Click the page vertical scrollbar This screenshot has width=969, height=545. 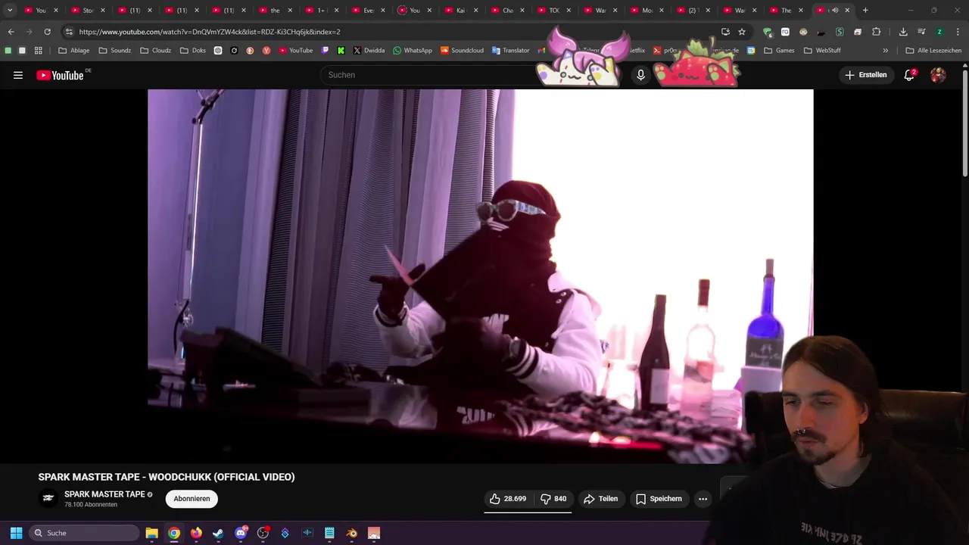[964, 125]
